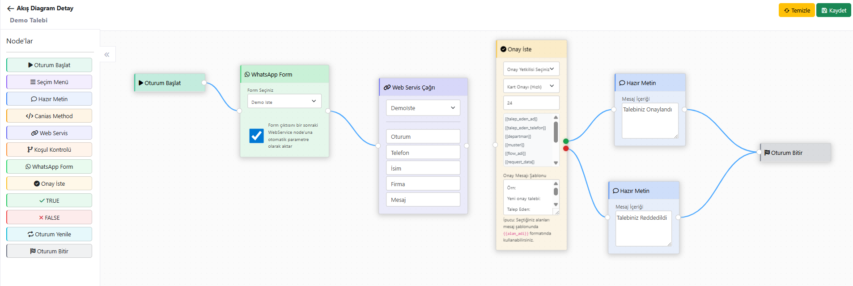
Task: Open the Kart Onayı (Hızlı) dropdown
Action: click(531, 86)
